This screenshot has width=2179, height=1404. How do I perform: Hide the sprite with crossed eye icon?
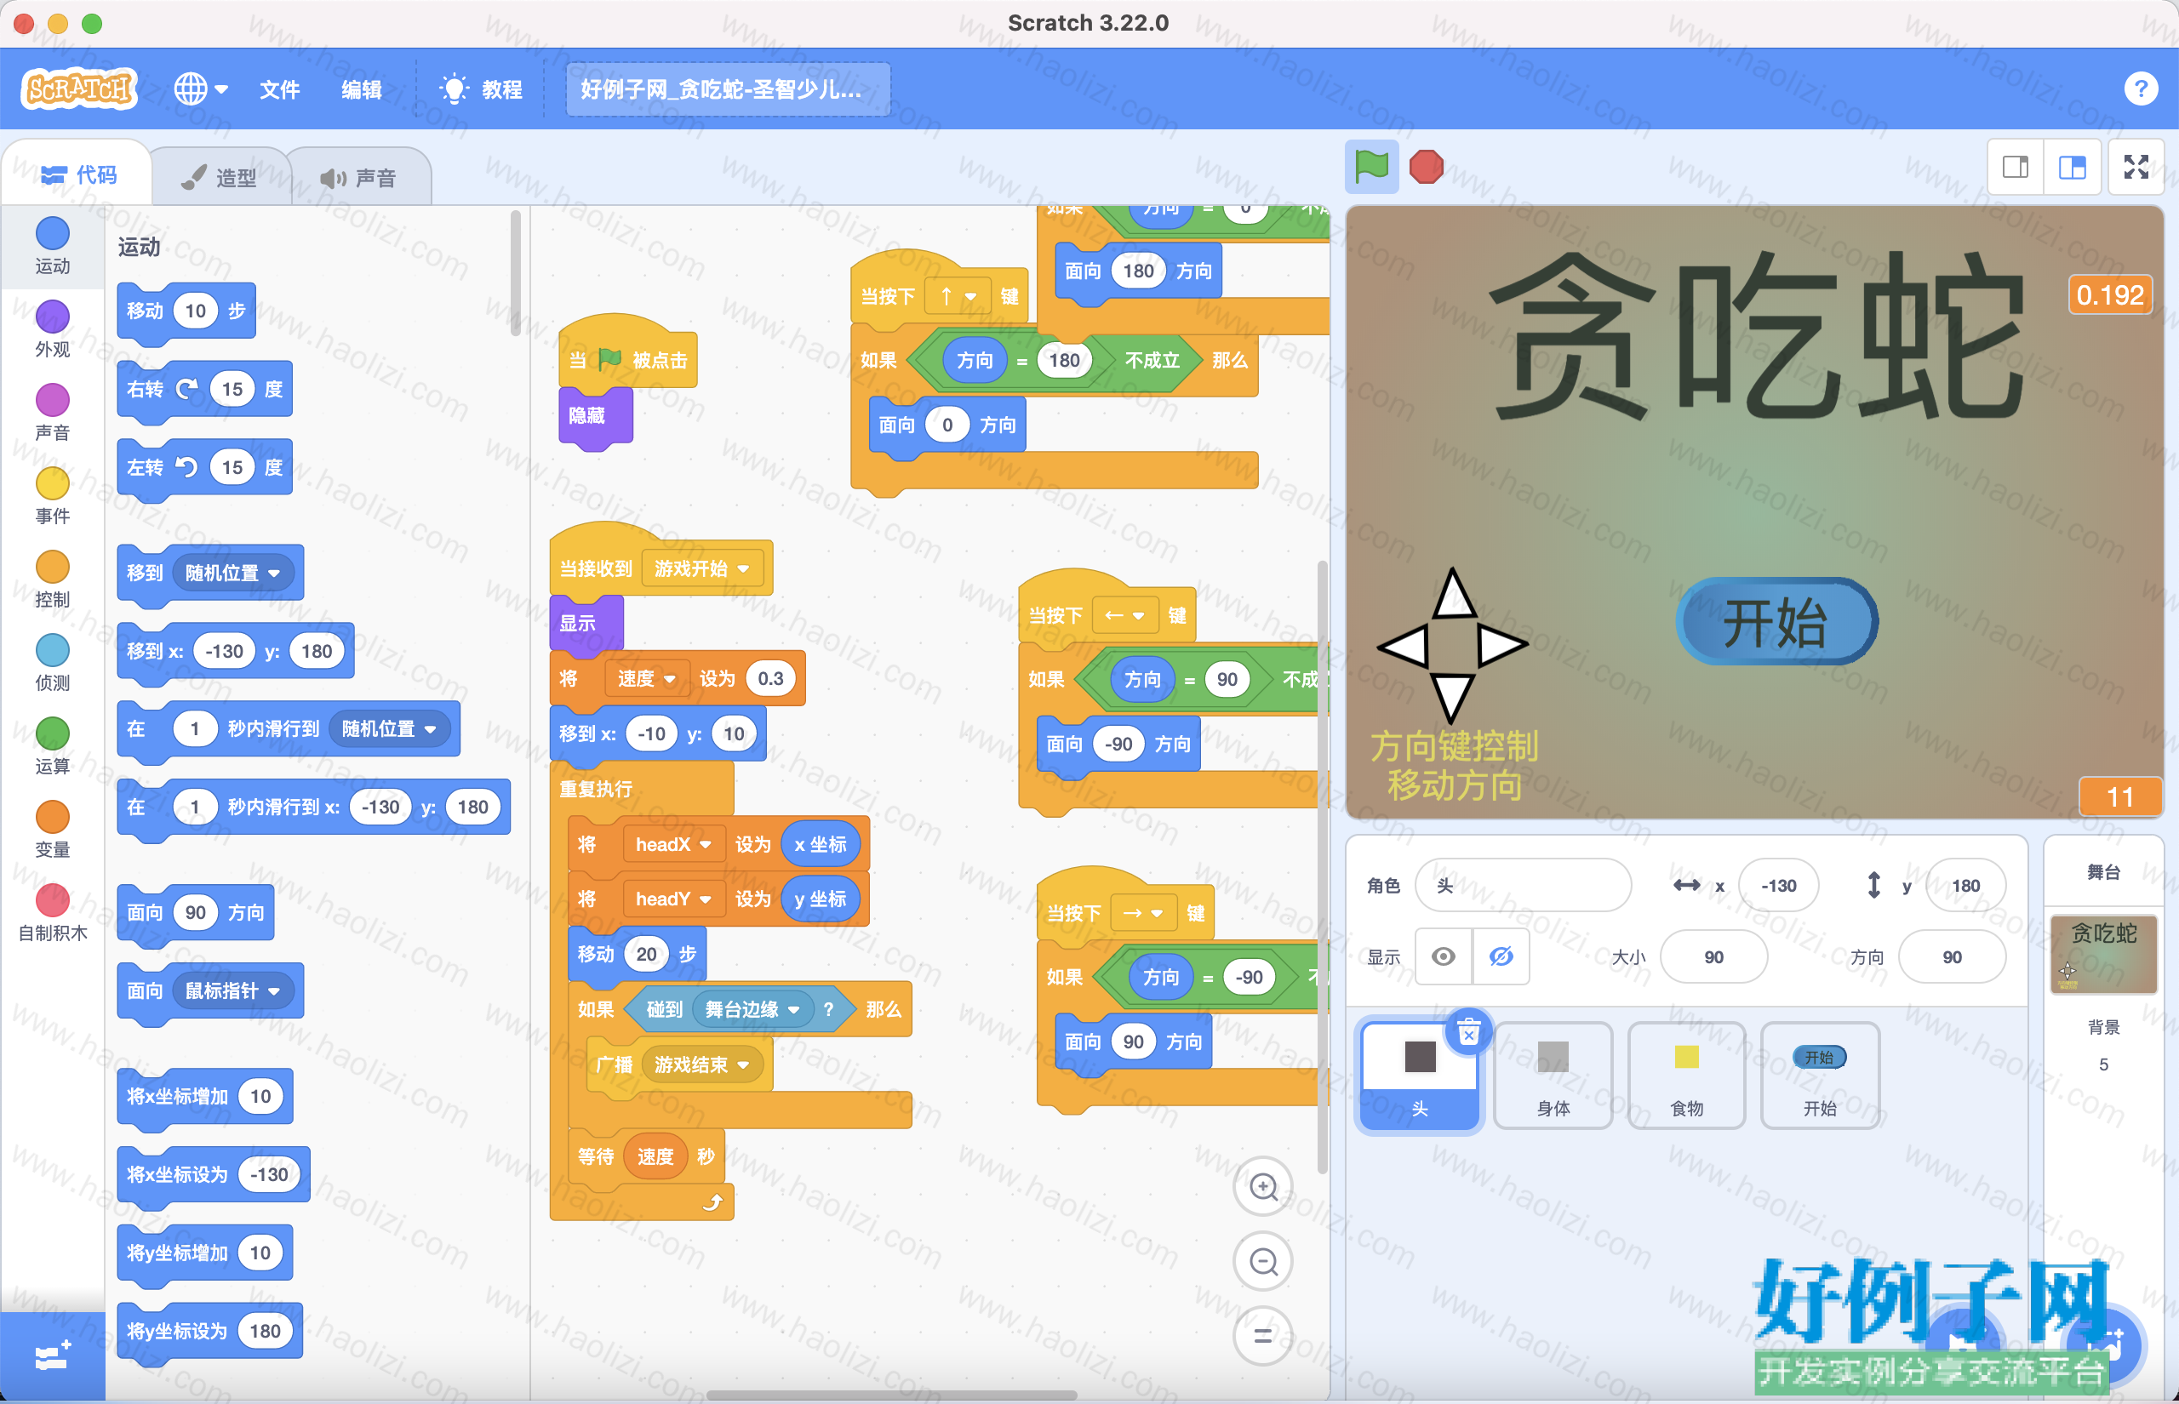[x=1501, y=956]
